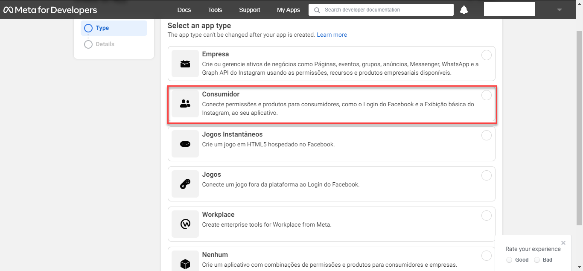
Task: Select the Consumidor radio button
Action: [x=486, y=95]
